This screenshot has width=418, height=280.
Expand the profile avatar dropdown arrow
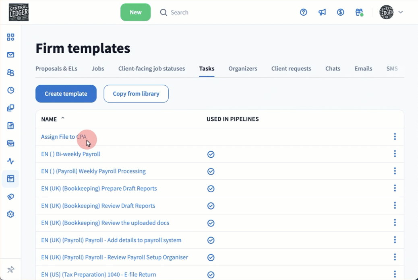(401, 12)
